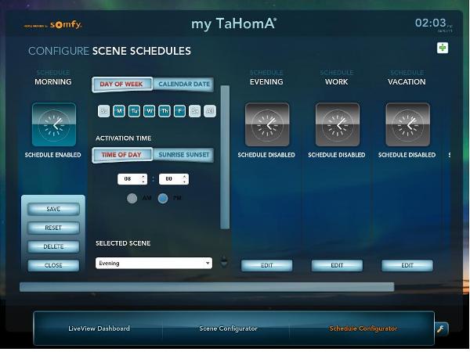Open the Scene Configurator tab
470x352 pixels.
click(x=228, y=329)
